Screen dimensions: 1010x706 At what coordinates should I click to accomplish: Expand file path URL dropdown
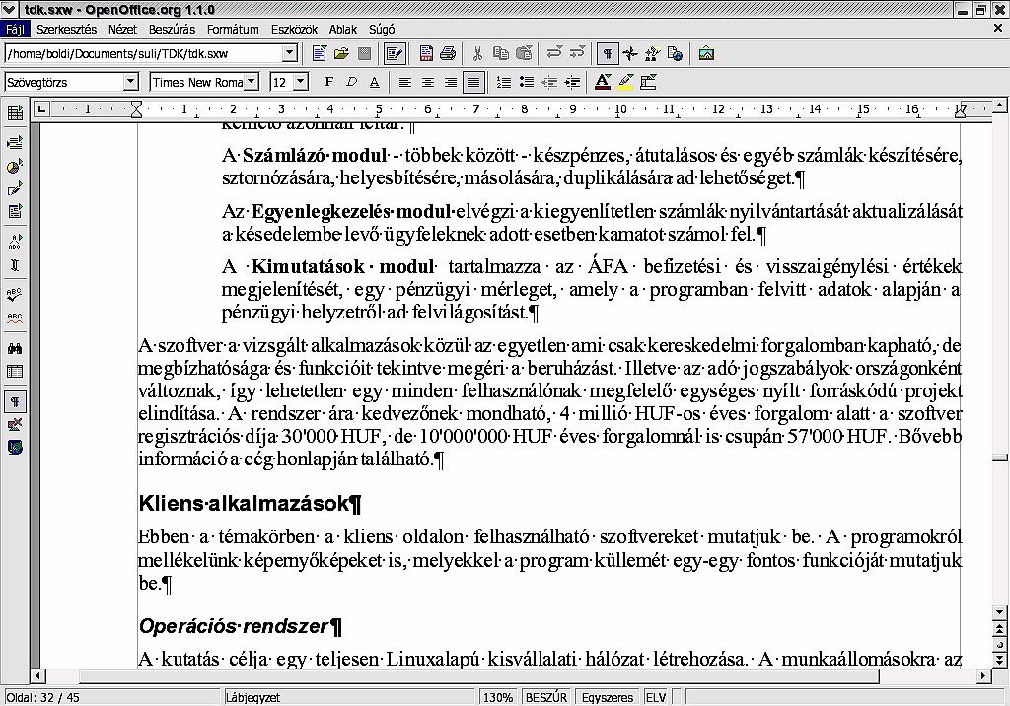[290, 53]
